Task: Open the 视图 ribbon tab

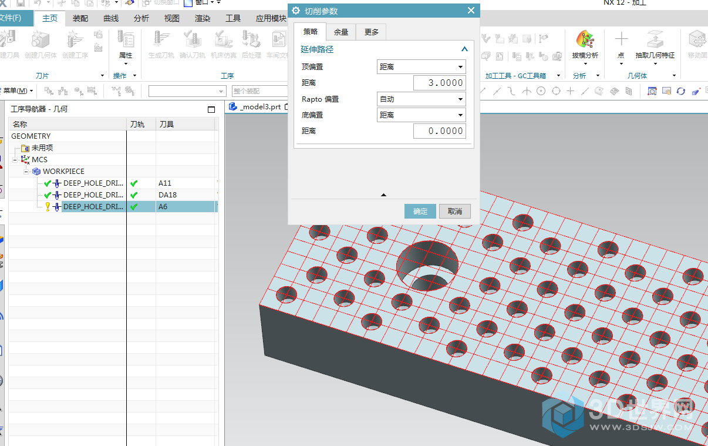Action: pos(172,18)
